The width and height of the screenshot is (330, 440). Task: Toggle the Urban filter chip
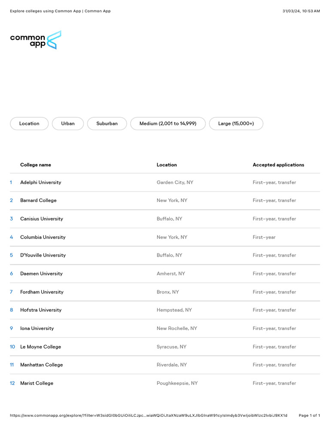(x=68, y=124)
